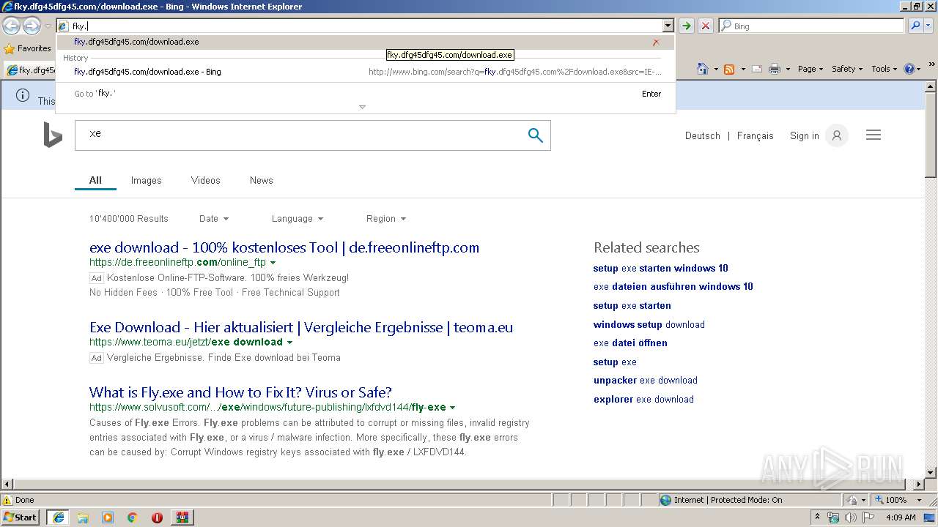Open Internet Explorer in taskbar

pos(58,517)
